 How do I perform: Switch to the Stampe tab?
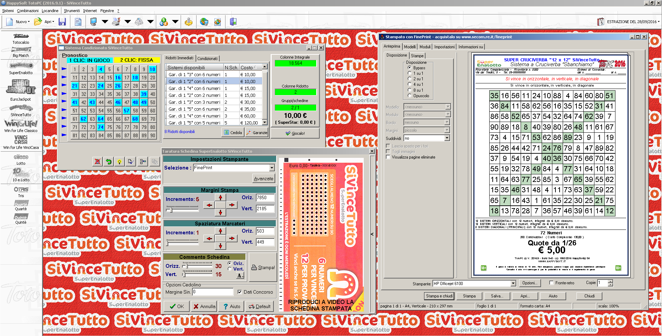tap(417, 55)
